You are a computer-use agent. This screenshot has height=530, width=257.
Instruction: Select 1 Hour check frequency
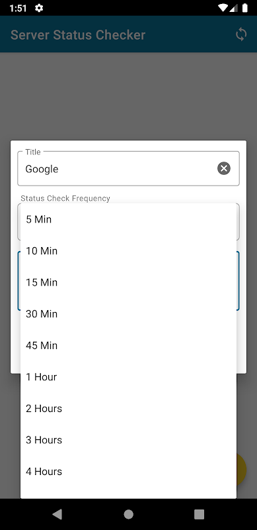[128, 376]
